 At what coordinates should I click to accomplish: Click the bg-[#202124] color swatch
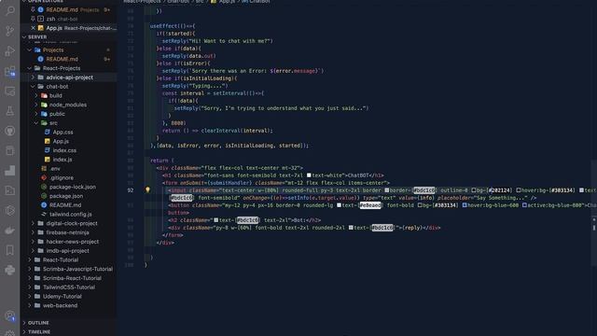coord(474,190)
